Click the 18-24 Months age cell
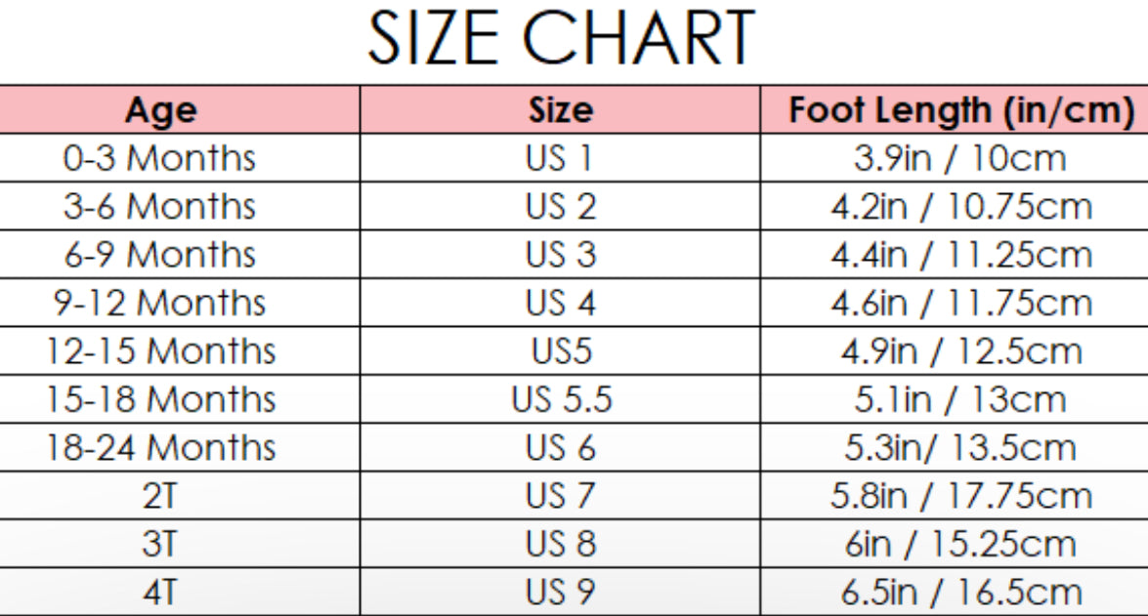This screenshot has height=616, width=1148. pyautogui.click(x=160, y=447)
